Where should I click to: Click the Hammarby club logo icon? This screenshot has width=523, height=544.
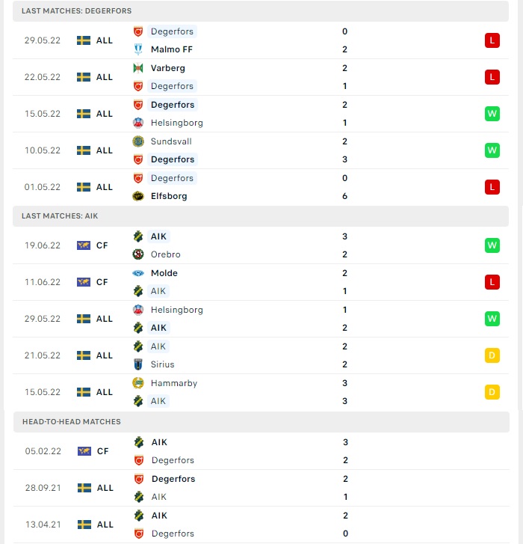(138, 383)
